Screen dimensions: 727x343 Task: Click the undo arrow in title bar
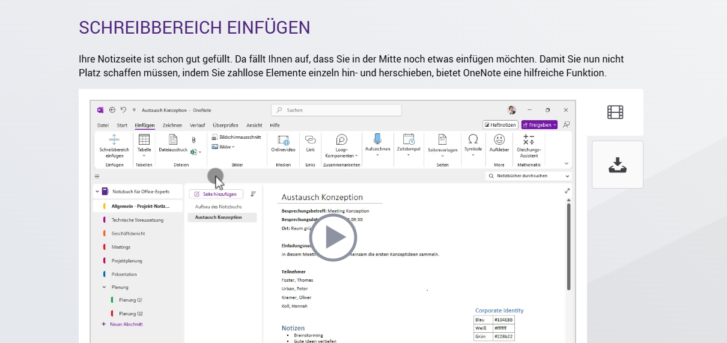tap(123, 110)
